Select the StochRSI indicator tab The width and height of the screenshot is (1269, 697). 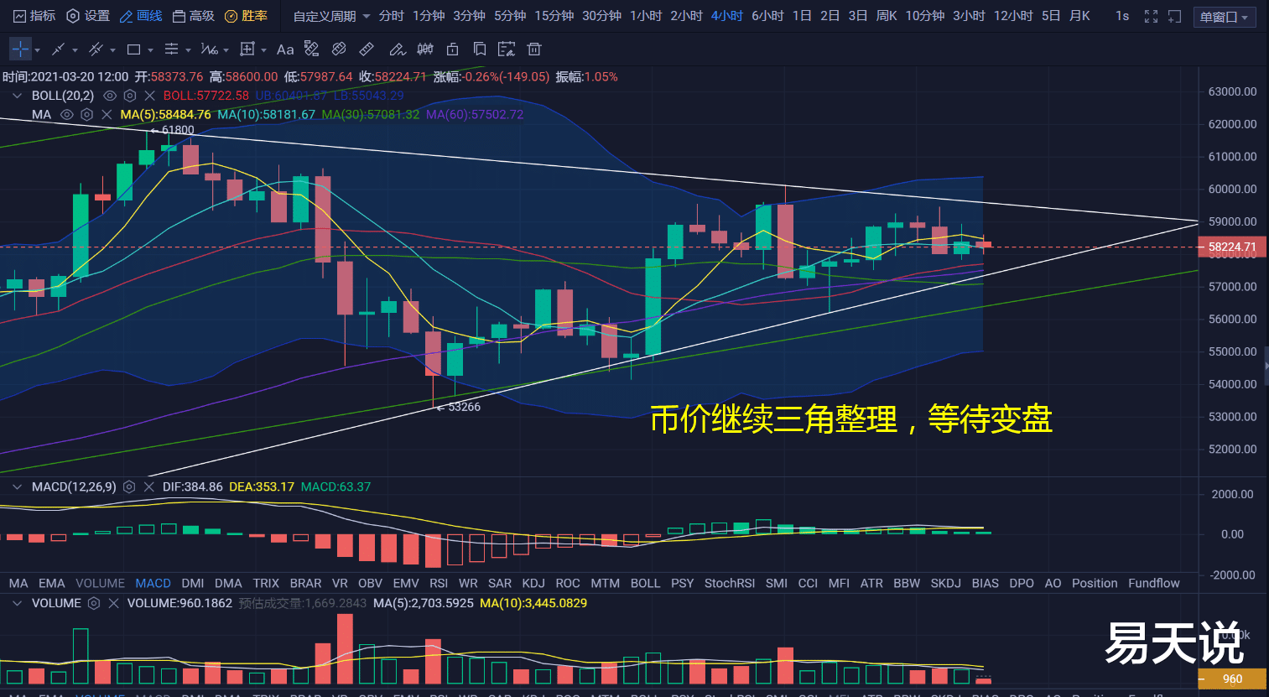pos(730,583)
